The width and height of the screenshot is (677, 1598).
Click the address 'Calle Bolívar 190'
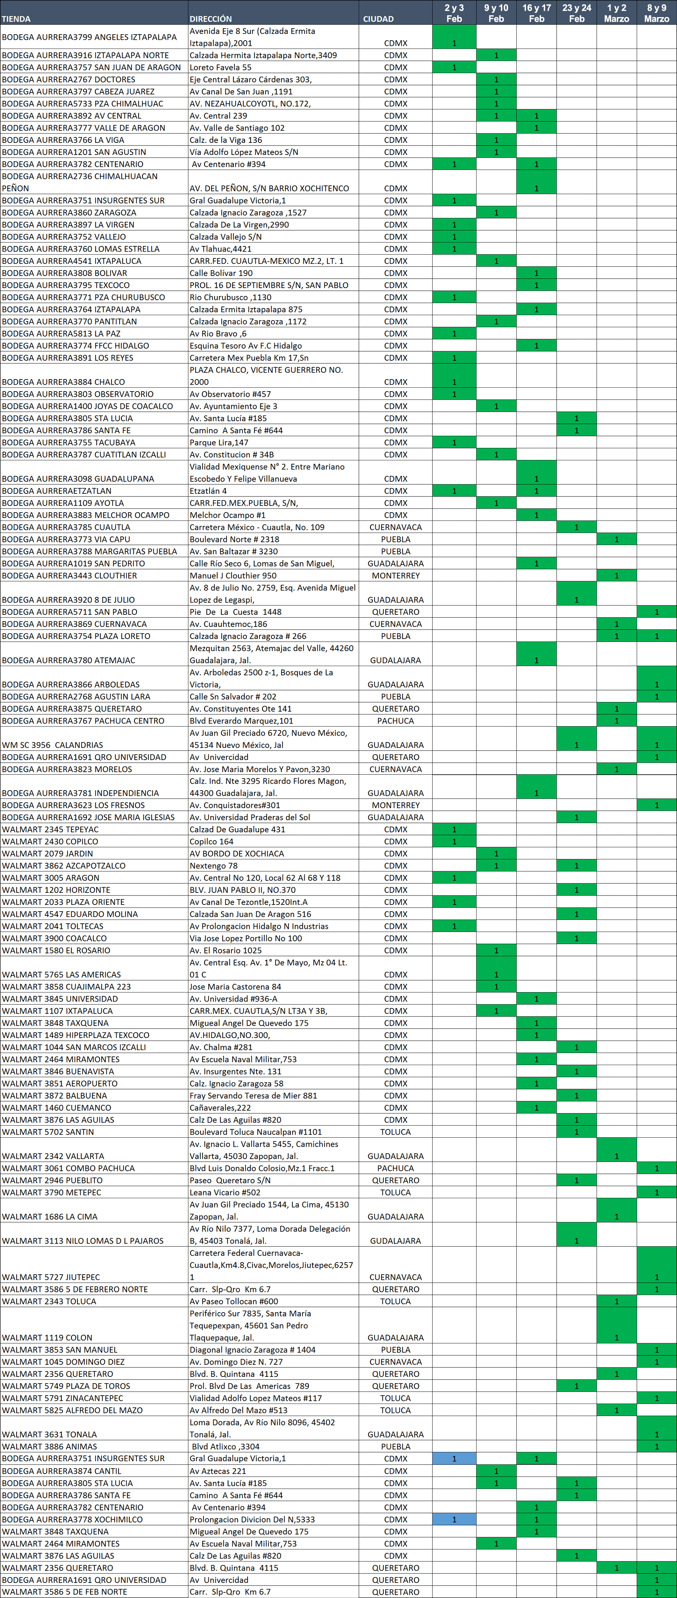coord(222,273)
